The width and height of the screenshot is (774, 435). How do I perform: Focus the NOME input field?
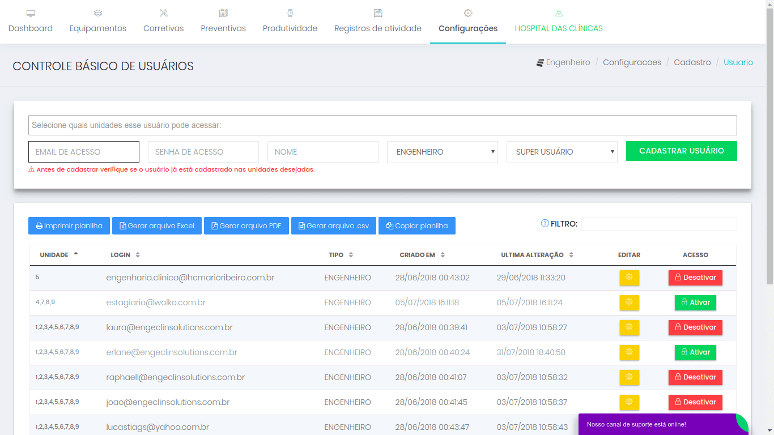point(323,152)
